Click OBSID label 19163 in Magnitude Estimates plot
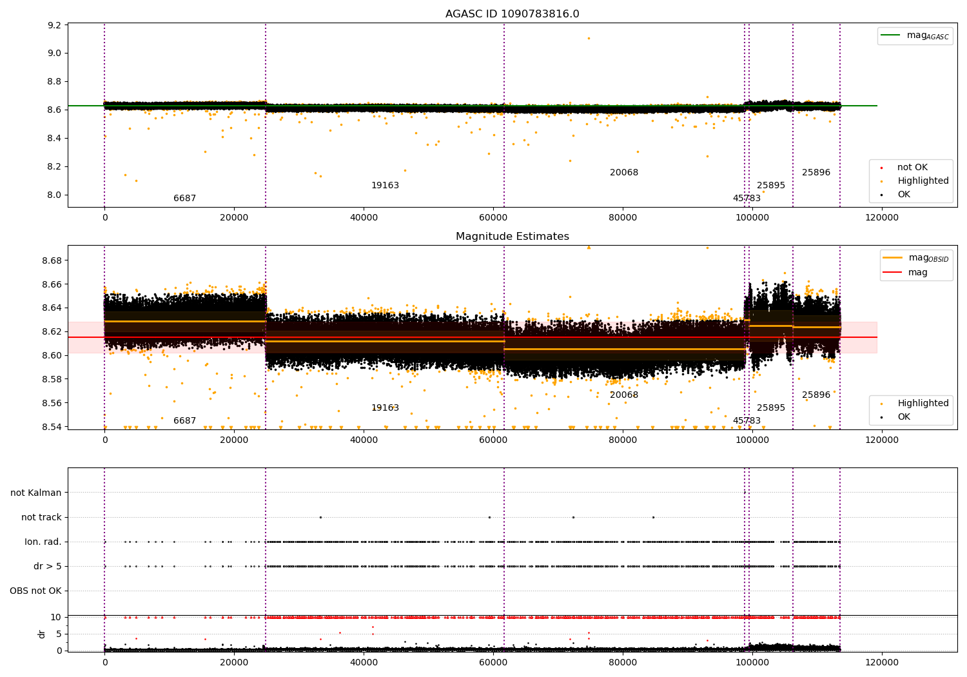967x677 pixels. 385,408
